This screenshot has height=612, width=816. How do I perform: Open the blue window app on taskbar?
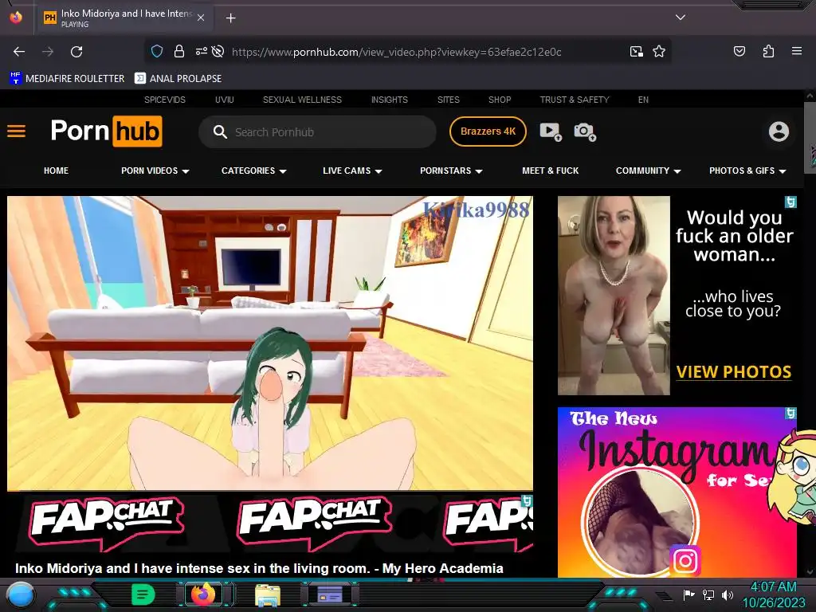click(329, 594)
